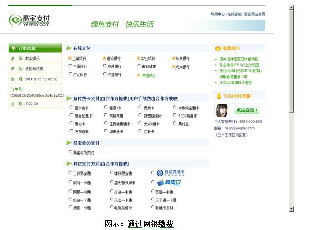Viewport: 319px width, 230px height.
Task: Click the 翼支付 logo
Action: tap(169, 182)
